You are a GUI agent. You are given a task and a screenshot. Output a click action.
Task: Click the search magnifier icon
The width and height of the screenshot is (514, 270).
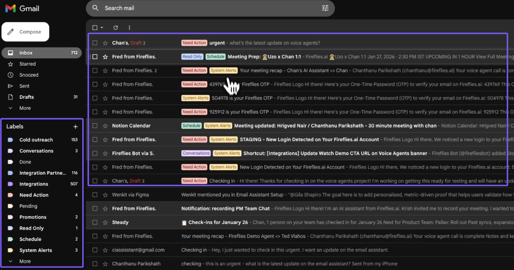coord(95,8)
